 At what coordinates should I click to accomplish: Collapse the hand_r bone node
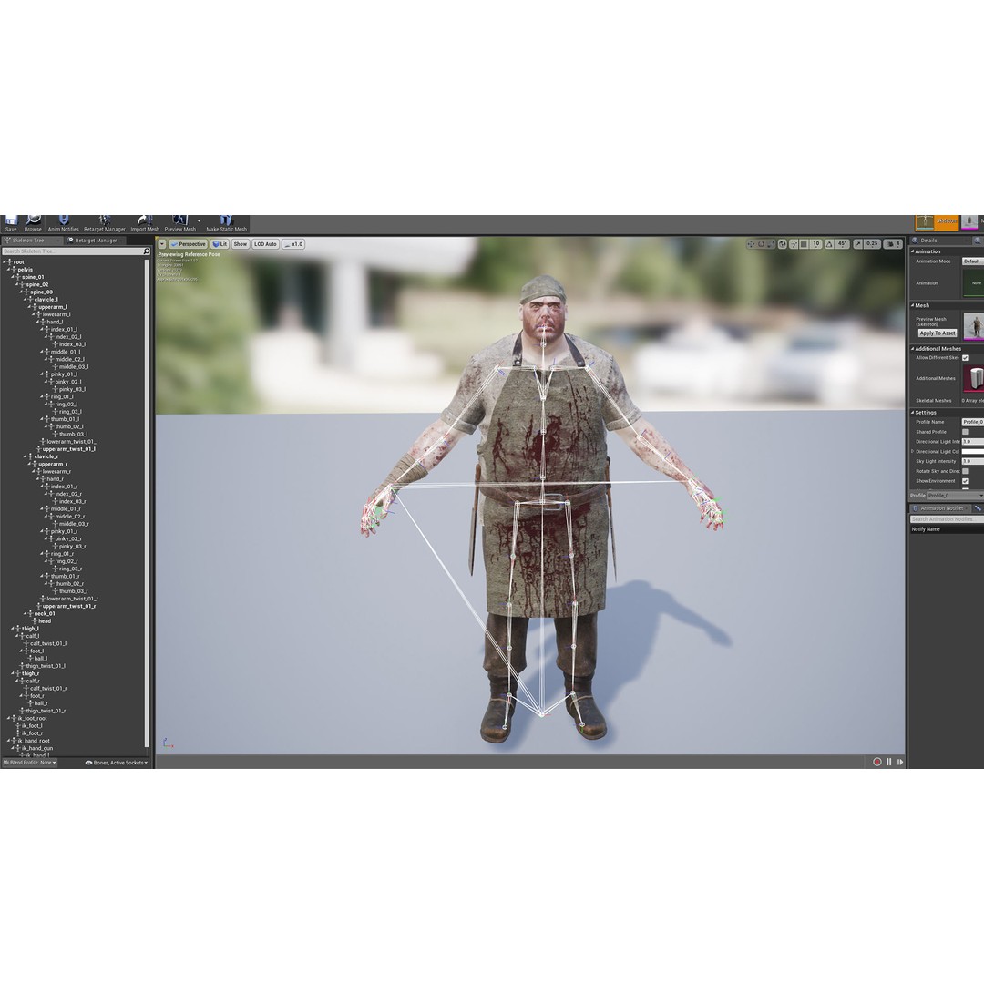pos(43,479)
